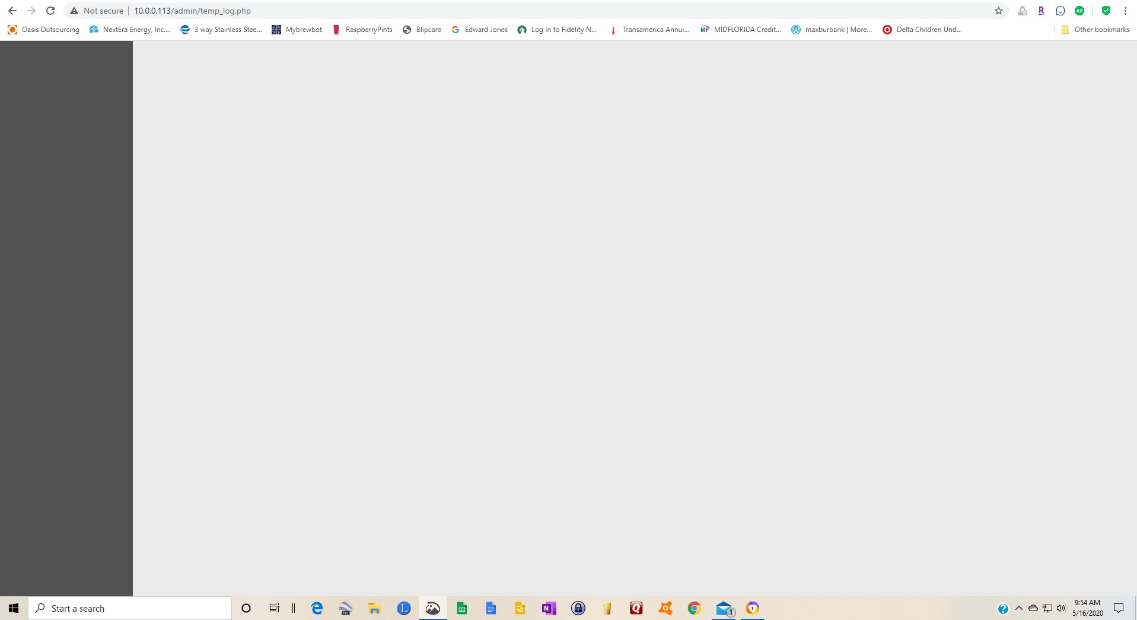
Task: Click the browser forward arrow
Action: pyautogui.click(x=31, y=11)
